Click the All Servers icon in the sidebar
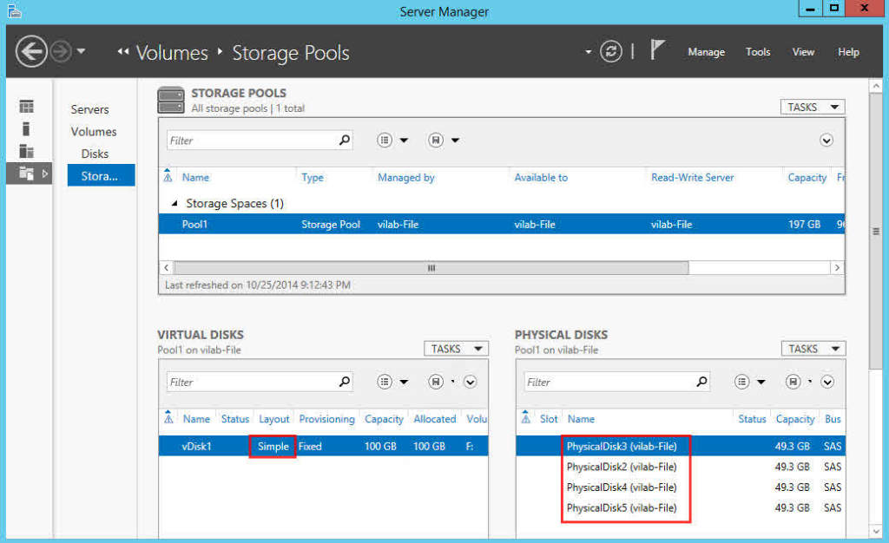 27,151
